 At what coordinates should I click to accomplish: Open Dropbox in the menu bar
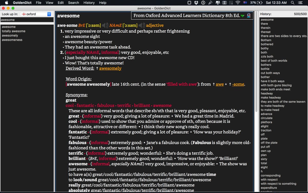[196, 3]
